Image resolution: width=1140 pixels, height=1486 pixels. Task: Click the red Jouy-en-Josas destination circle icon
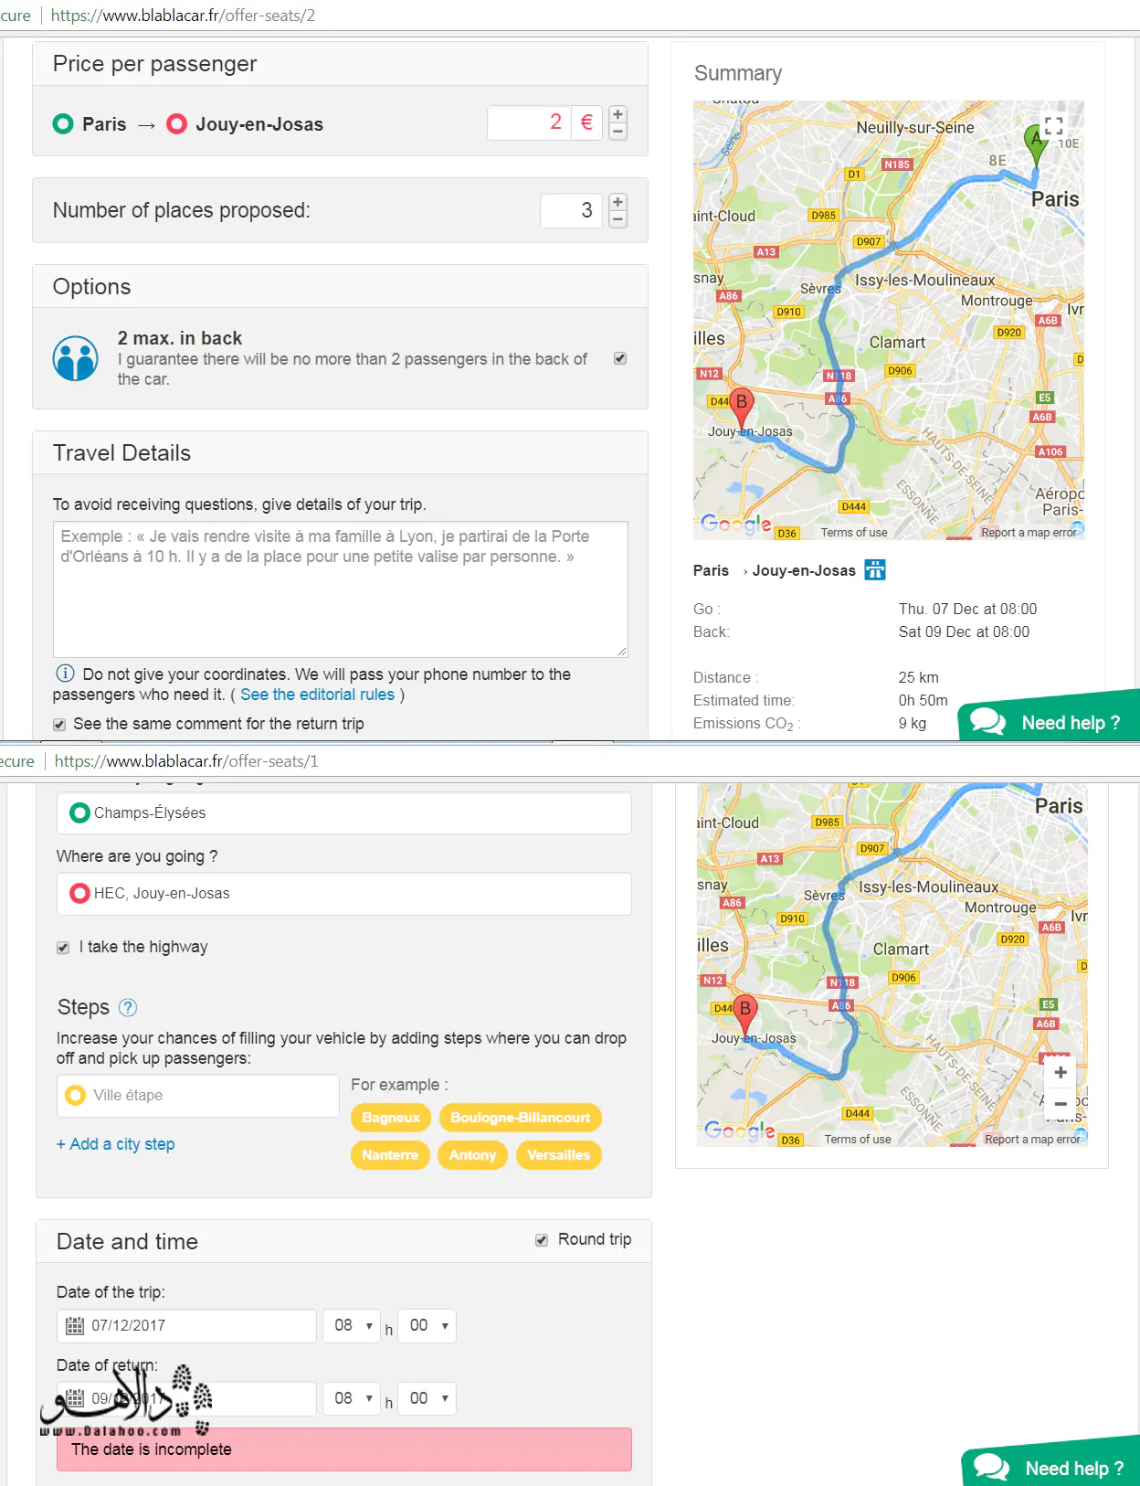coord(176,123)
